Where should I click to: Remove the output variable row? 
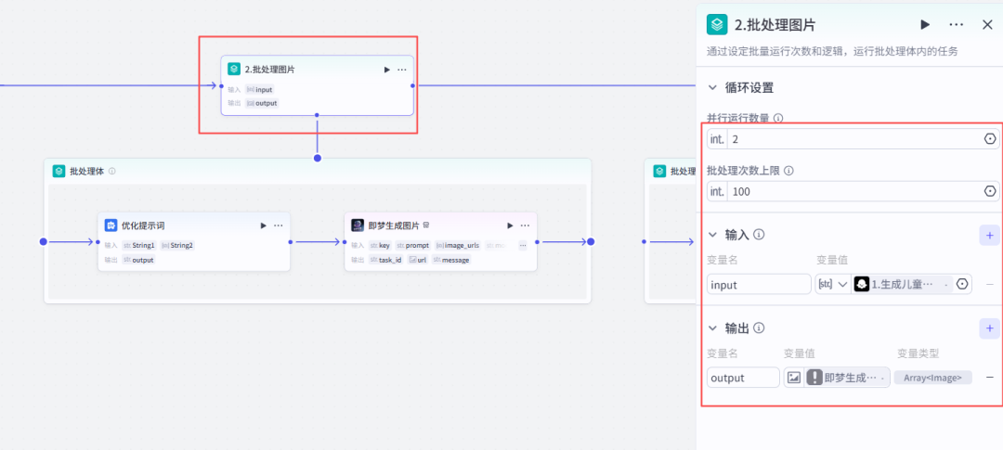click(x=989, y=378)
